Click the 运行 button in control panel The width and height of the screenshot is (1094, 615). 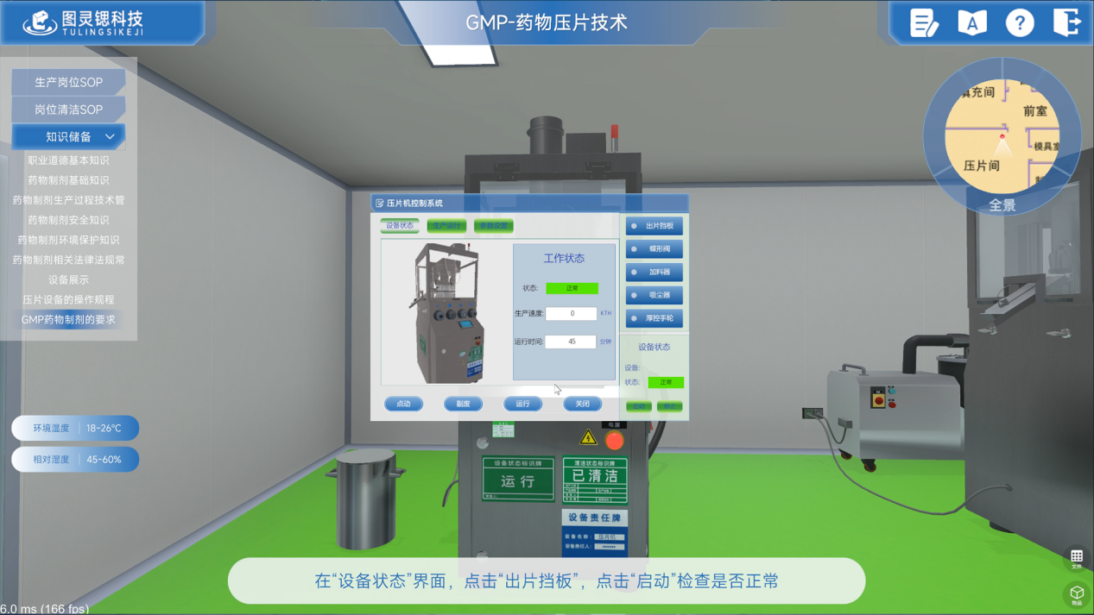[522, 404]
